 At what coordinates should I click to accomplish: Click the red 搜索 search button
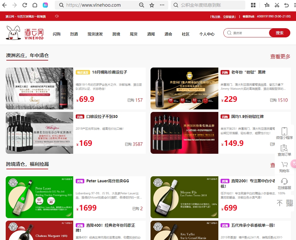tap(279, 33)
